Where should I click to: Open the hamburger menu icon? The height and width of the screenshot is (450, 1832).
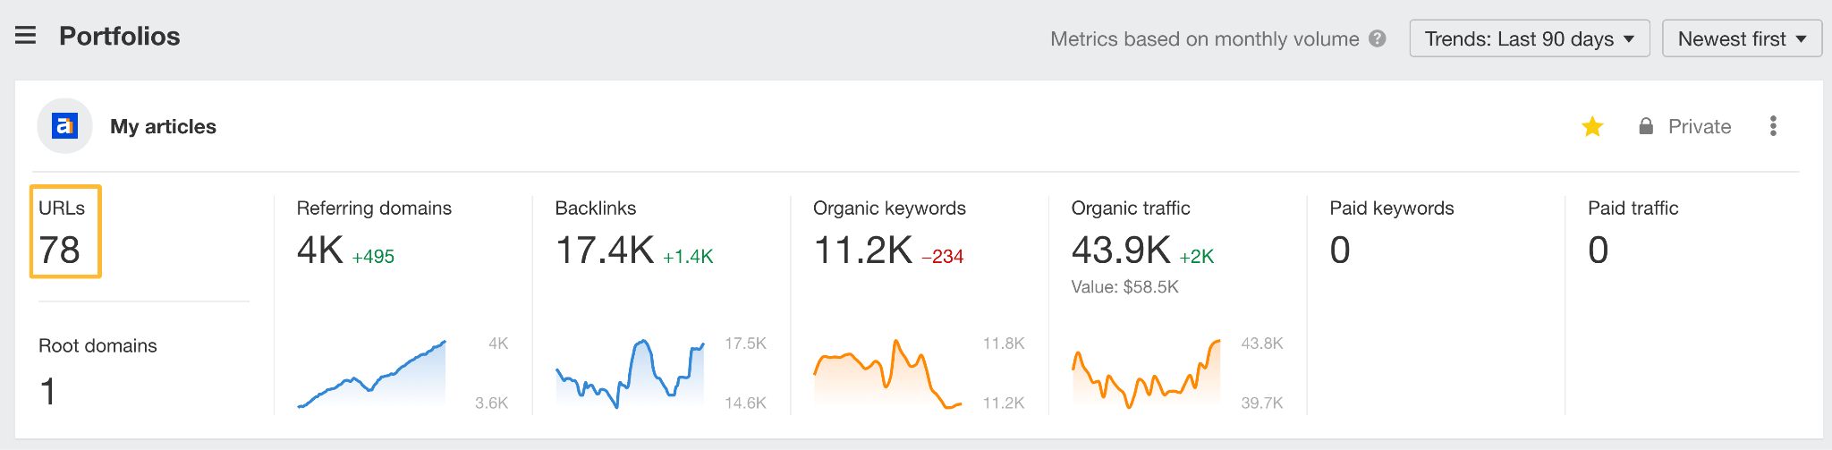tap(26, 36)
